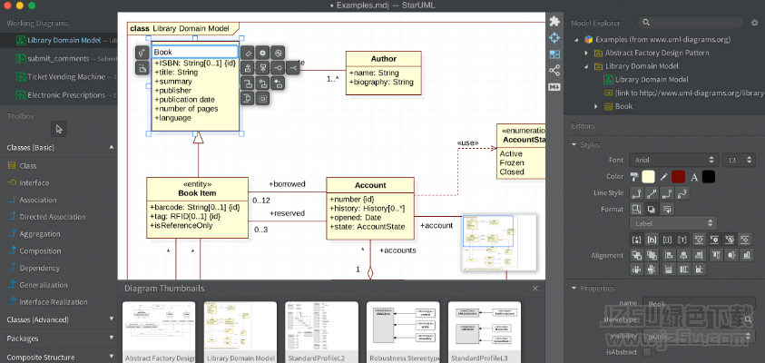Select the Generalization tool in Toolbox
Image resolution: width=765 pixels, height=363 pixels.
(x=59, y=285)
